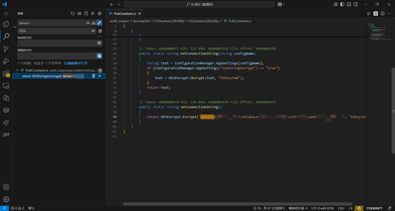Click the CRLF line ending indicator

[x=341, y=208]
